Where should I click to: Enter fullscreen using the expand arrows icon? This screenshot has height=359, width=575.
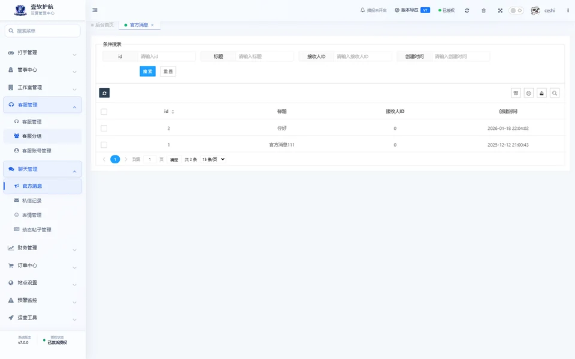(500, 11)
